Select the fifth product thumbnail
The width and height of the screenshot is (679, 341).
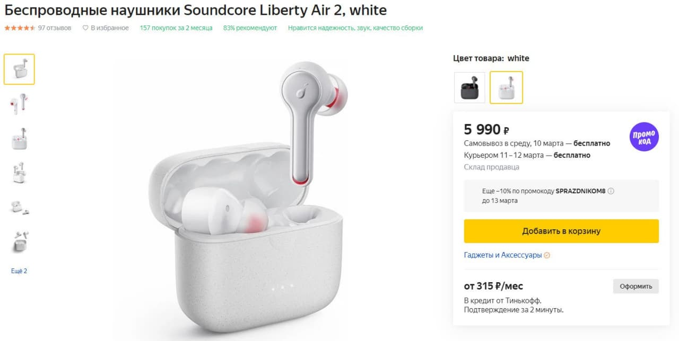coord(19,207)
